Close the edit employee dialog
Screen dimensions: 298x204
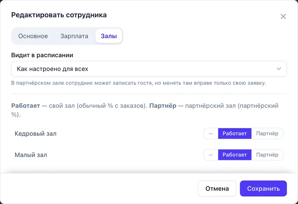(283, 16)
